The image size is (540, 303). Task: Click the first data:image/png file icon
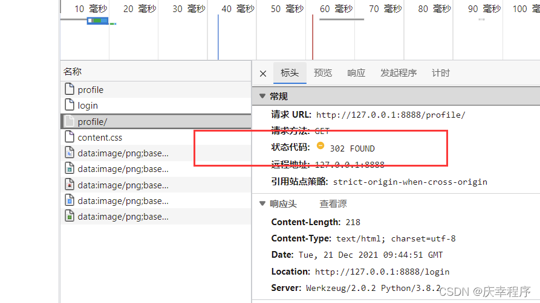[x=70, y=153]
